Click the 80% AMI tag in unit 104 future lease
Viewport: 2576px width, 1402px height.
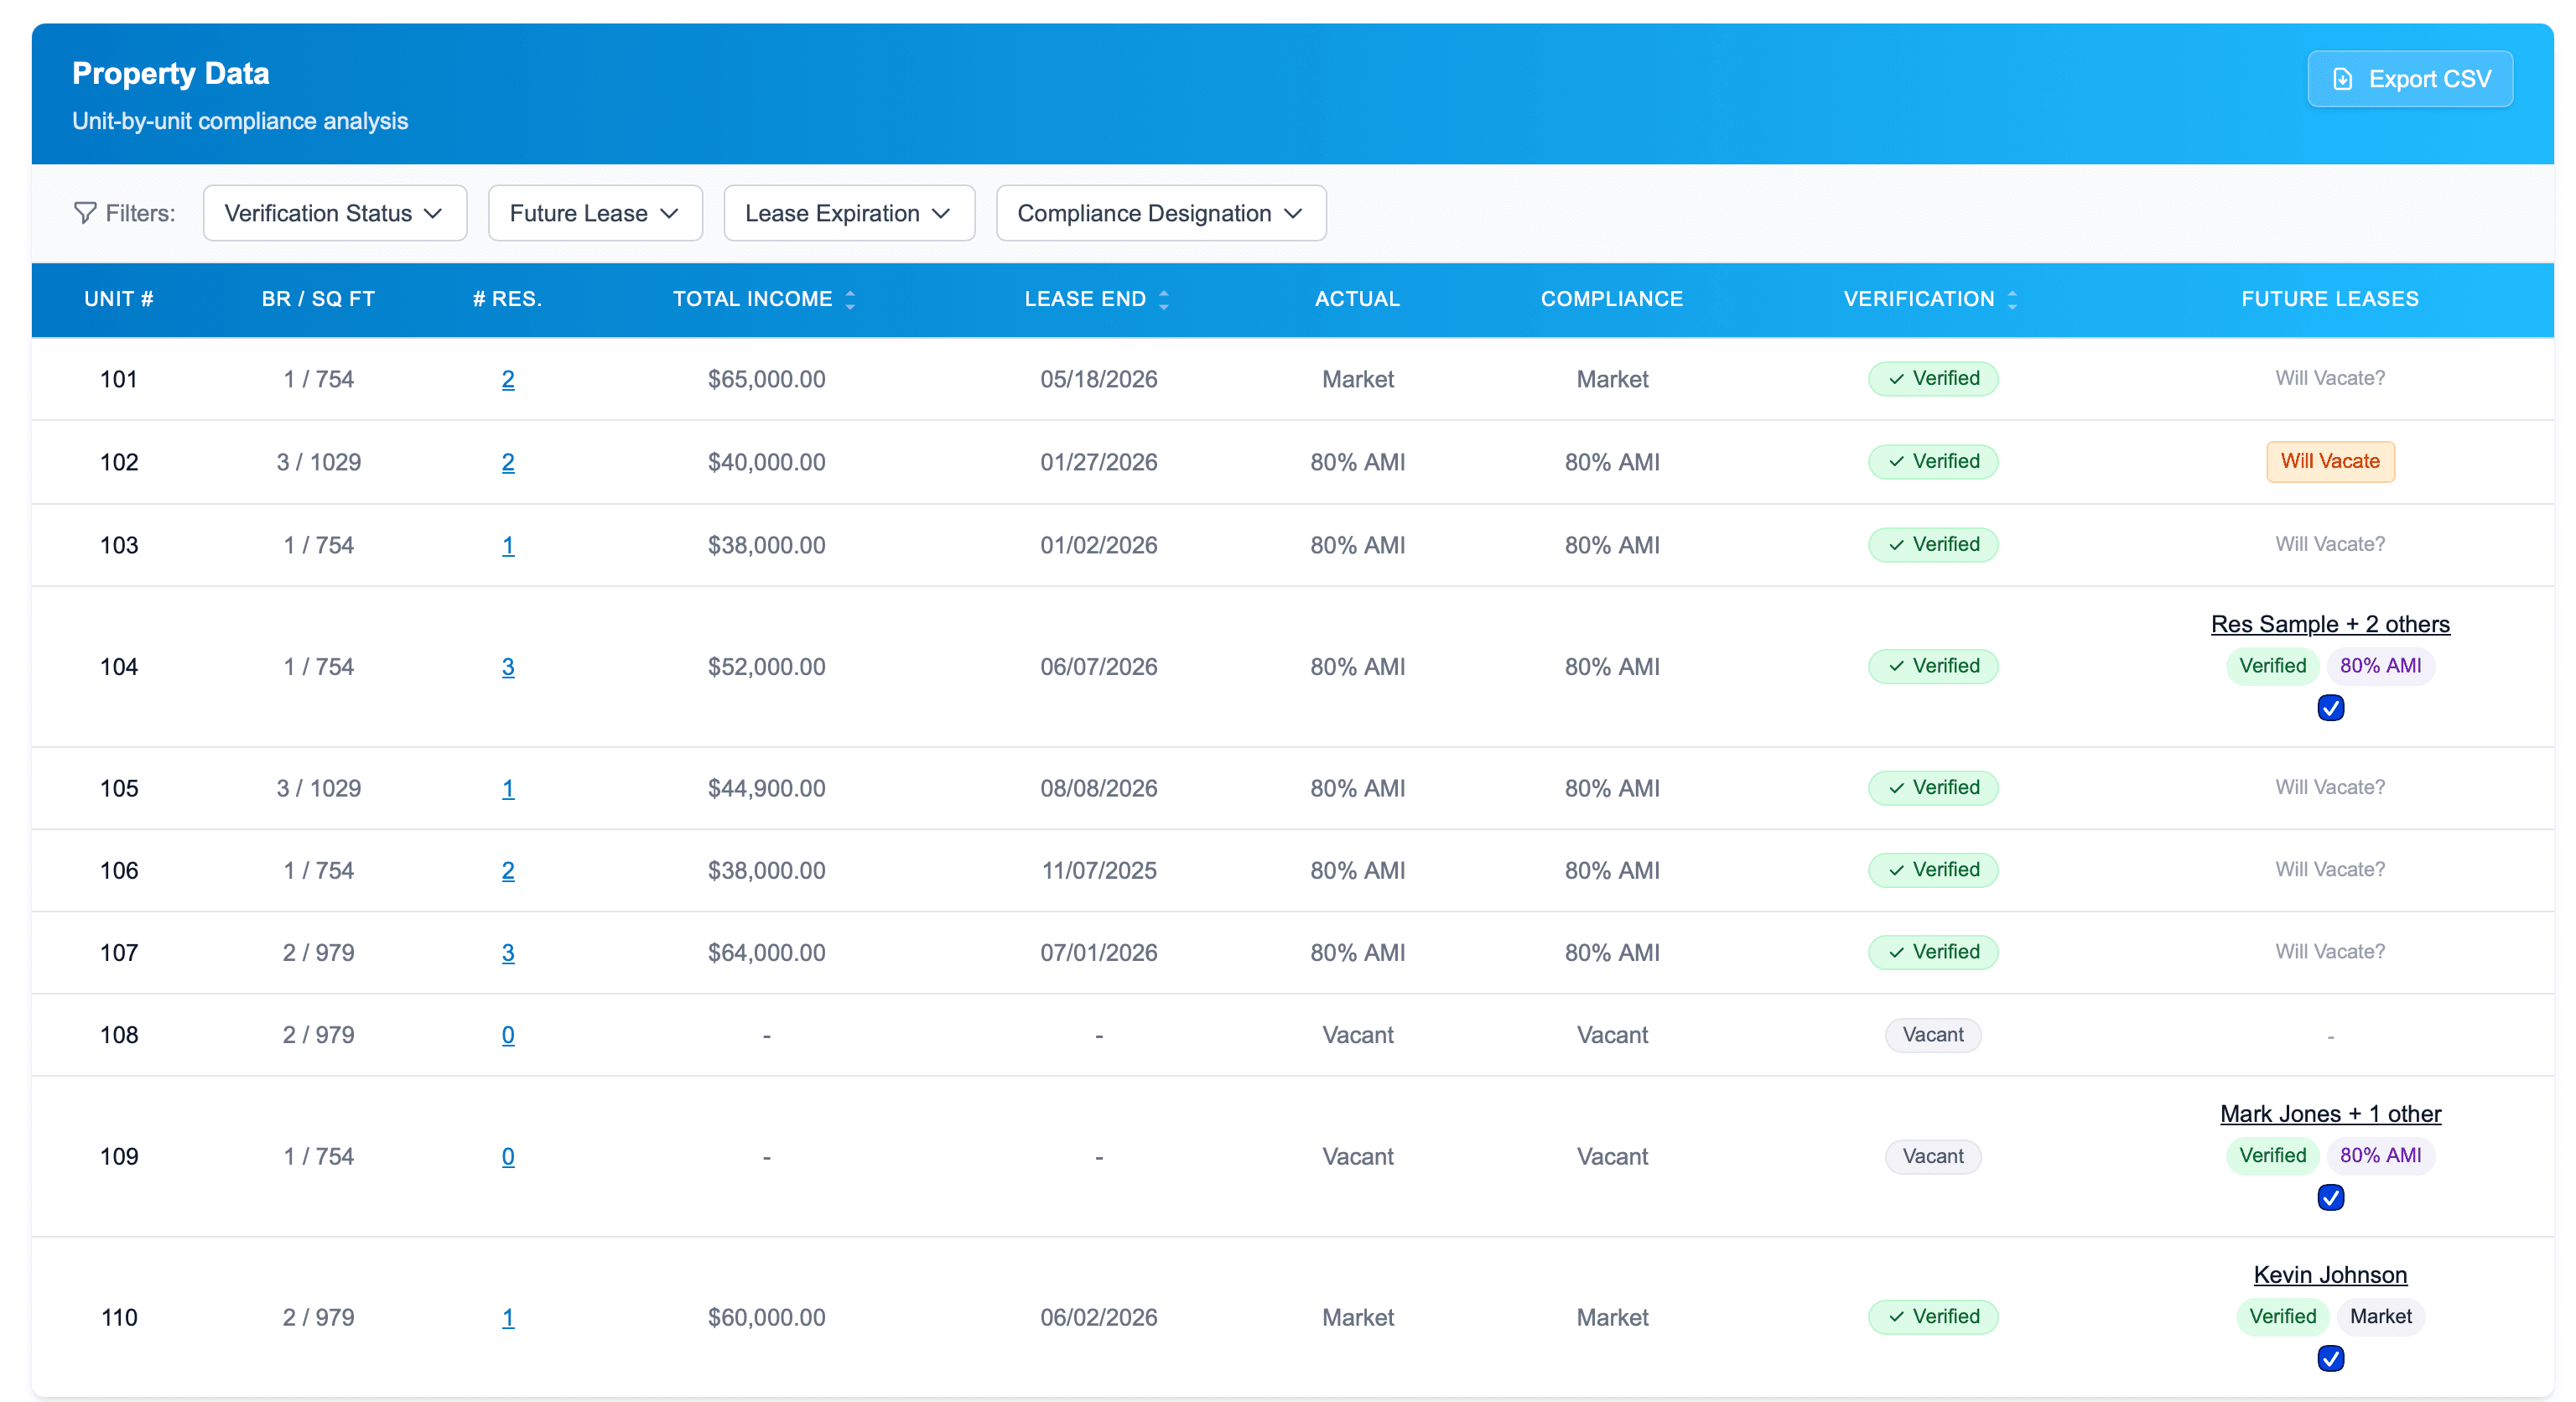coord(2380,666)
